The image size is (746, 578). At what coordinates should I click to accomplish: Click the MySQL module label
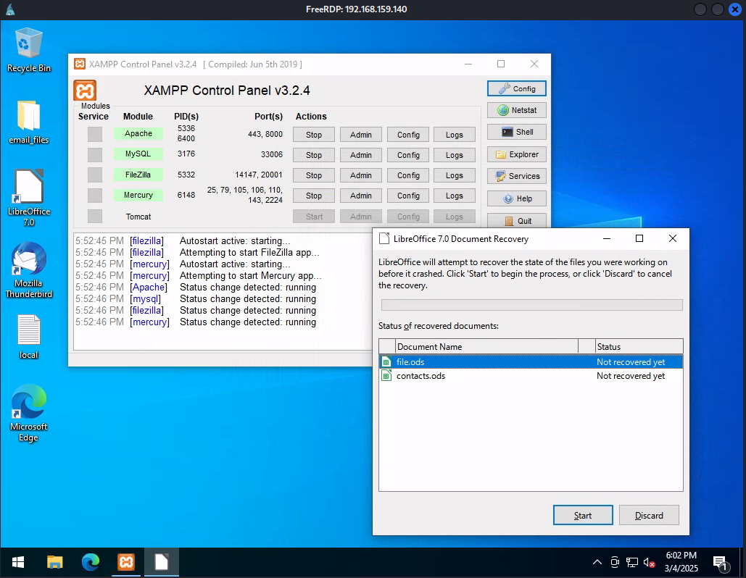(x=138, y=154)
